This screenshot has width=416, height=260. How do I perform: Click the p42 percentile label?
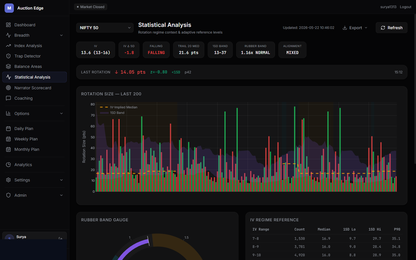click(188, 72)
